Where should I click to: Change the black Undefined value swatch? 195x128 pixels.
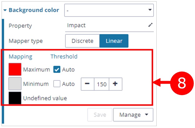15,98
